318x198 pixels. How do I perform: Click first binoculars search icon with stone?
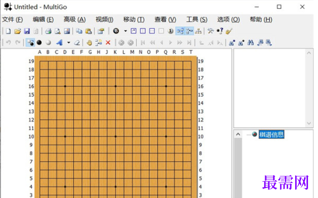click(x=232, y=43)
